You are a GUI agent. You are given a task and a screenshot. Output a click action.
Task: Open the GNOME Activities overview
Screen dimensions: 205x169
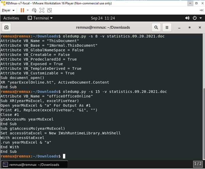click(x=11, y=18)
